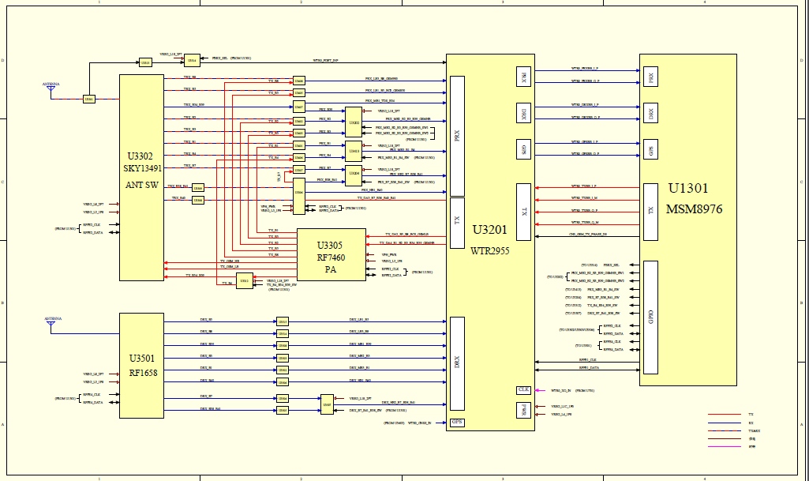The image size is (809, 481).
Task: Click the red TX line in the legend
Action: tap(725, 415)
